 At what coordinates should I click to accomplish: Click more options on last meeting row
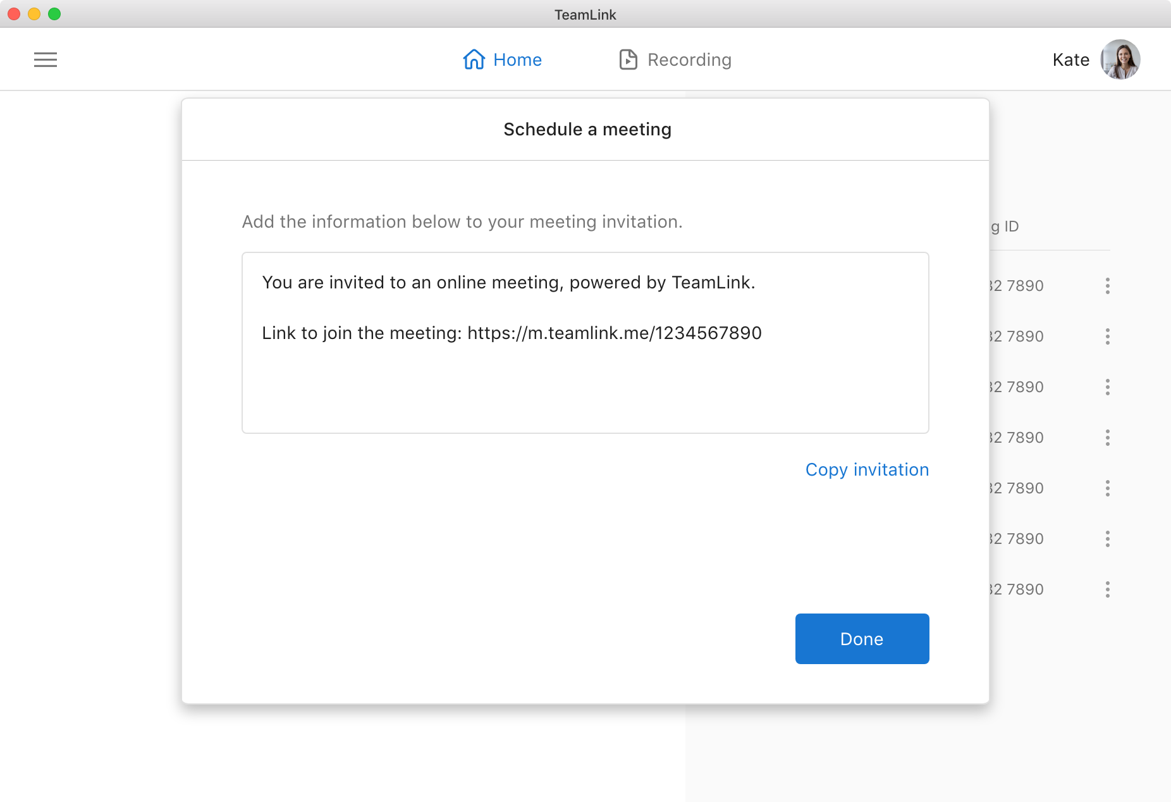(1107, 589)
